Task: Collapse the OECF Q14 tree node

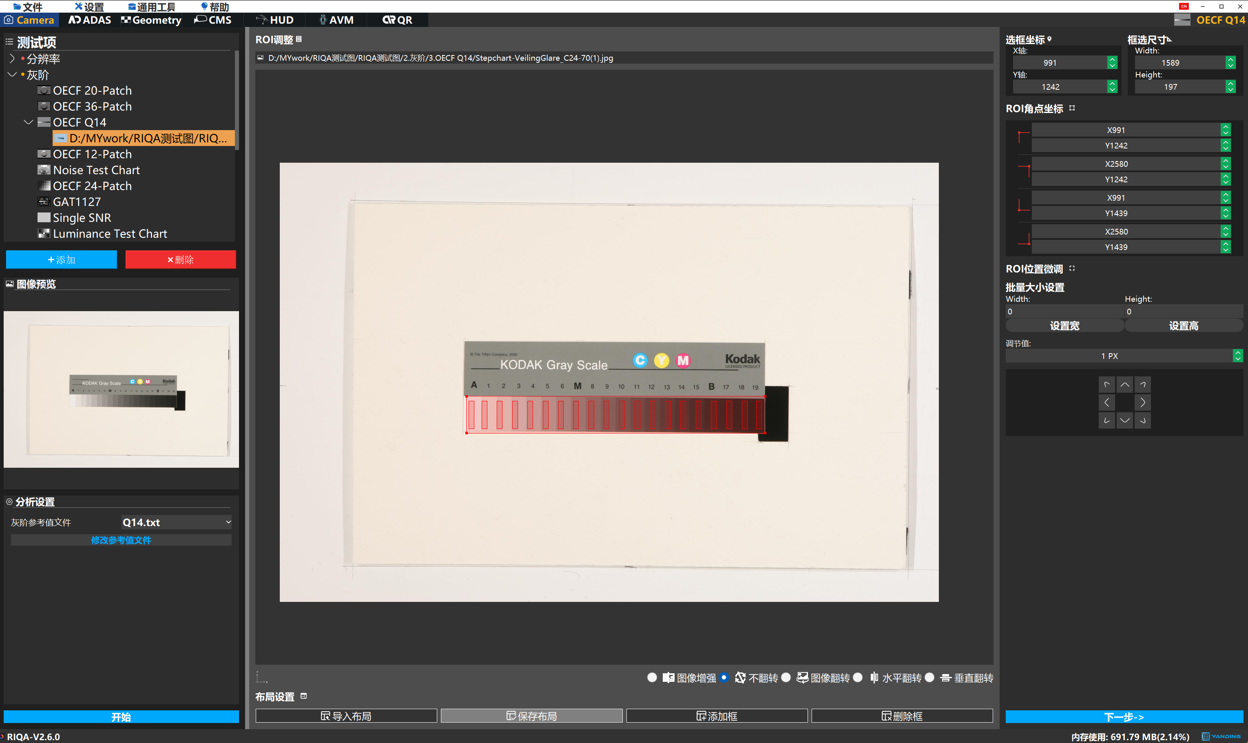Action: click(29, 122)
